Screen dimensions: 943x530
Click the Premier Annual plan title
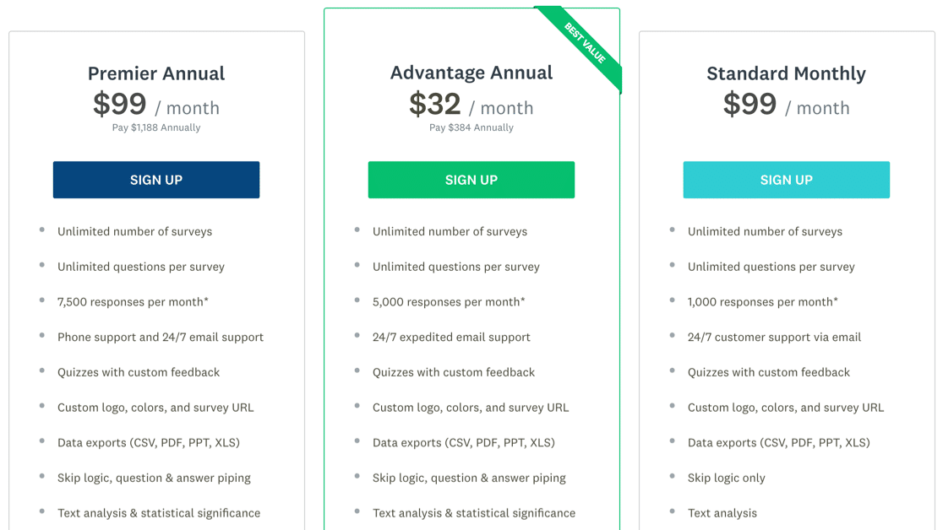(x=156, y=73)
